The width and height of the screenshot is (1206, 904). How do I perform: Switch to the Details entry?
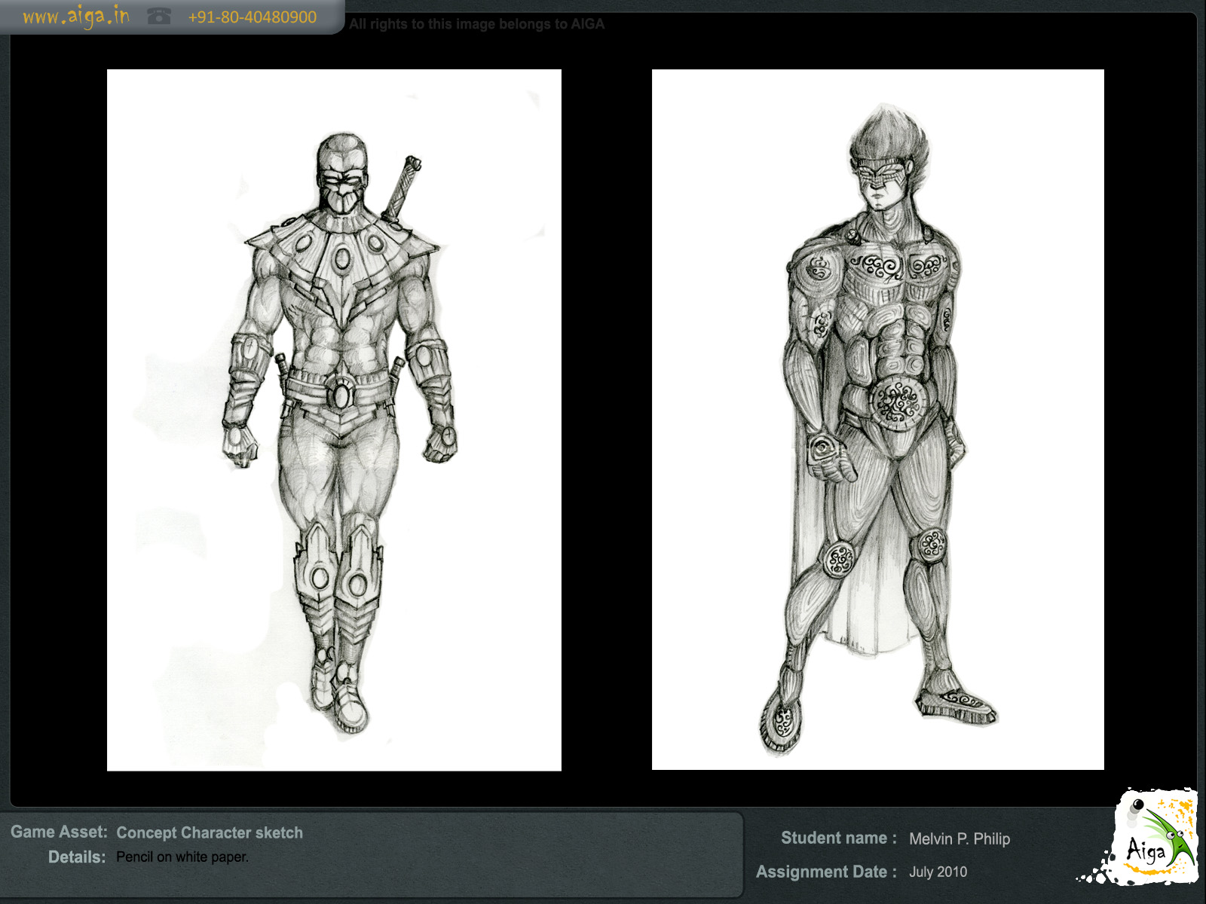coord(78,857)
